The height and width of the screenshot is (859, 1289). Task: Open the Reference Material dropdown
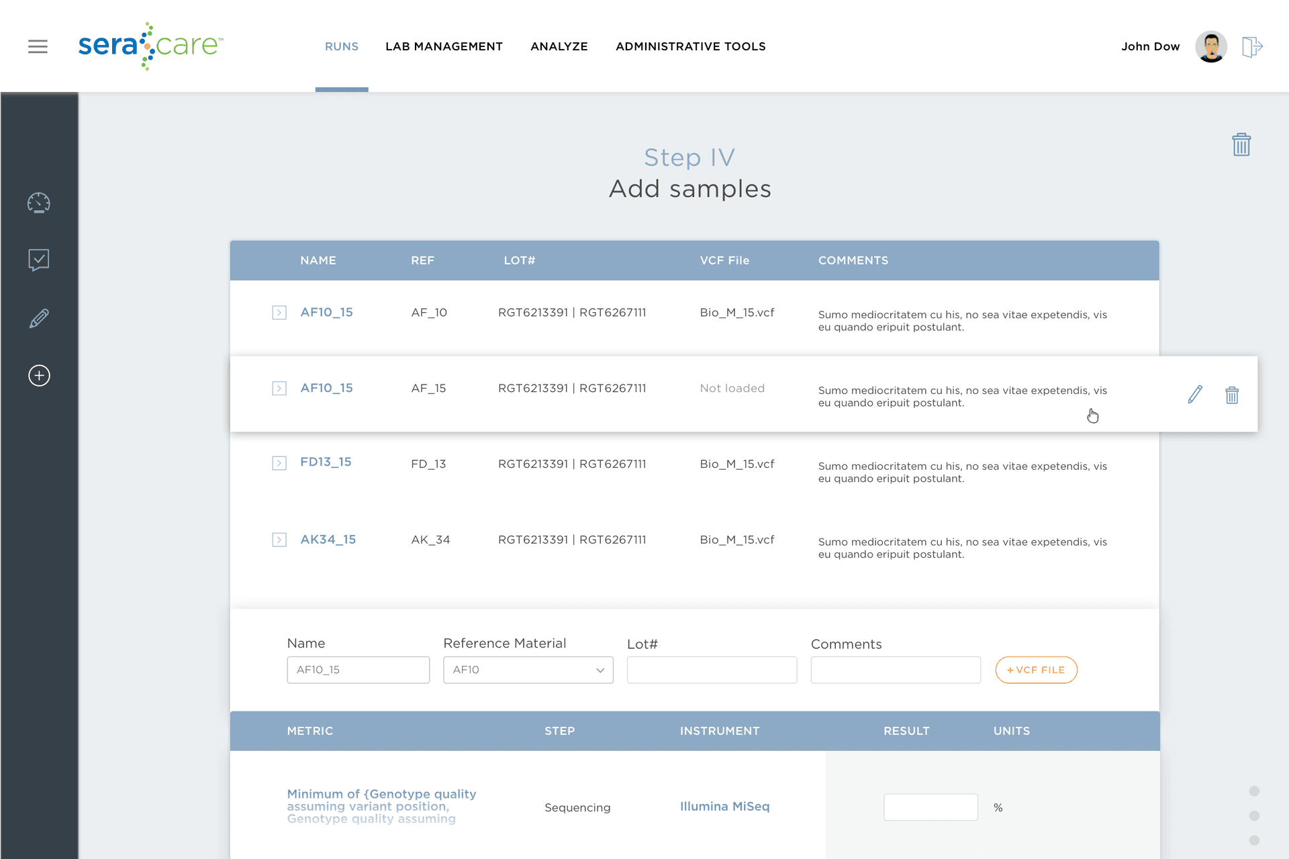pyautogui.click(x=528, y=670)
